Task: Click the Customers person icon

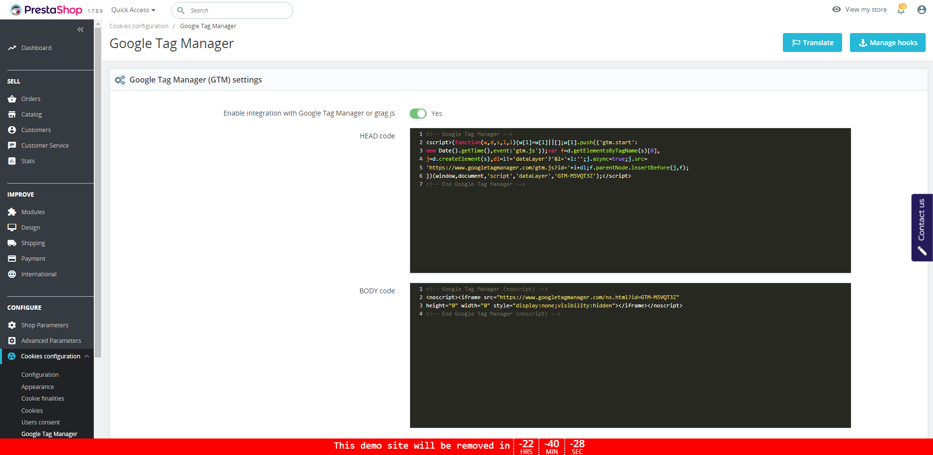Action: pyautogui.click(x=12, y=130)
